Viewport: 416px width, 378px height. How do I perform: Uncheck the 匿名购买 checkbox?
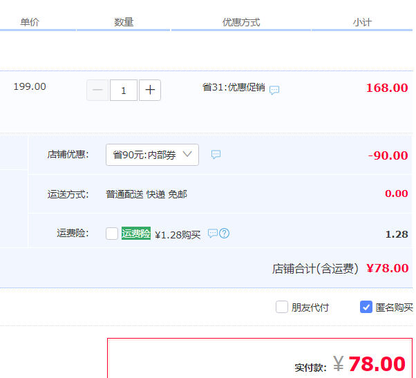point(366,307)
